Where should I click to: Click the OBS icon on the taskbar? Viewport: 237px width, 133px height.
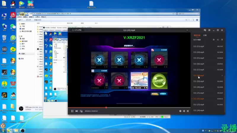23,131
